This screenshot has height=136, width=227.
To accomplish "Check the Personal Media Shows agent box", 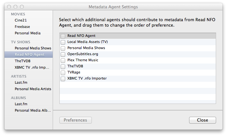I will (63, 48).
